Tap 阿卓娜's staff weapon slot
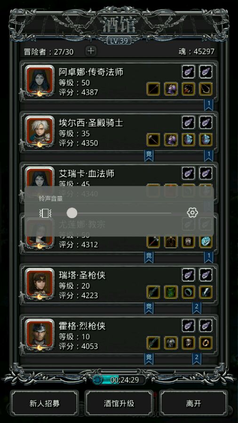Viewport: 238px width, 423px height. pos(153,89)
